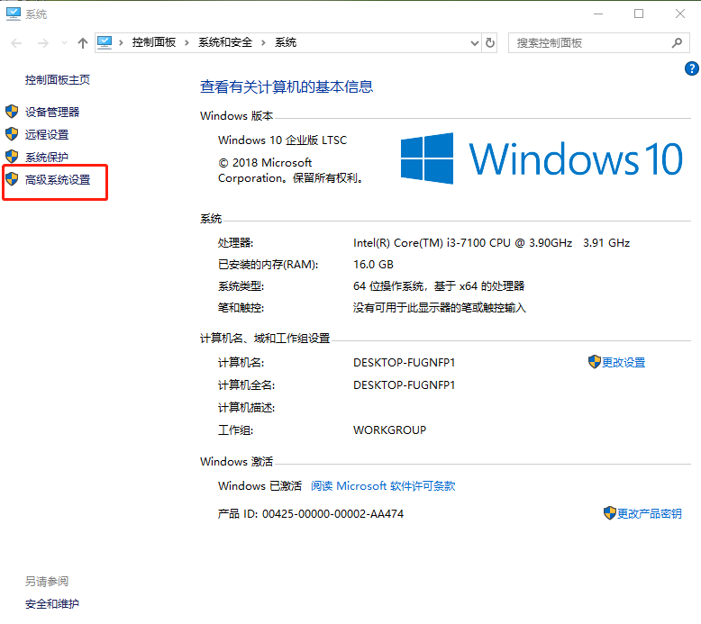Click the 16.0 GB RAM value
Image resolution: width=701 pixels, height=624 pixels.
pos(373,265)
